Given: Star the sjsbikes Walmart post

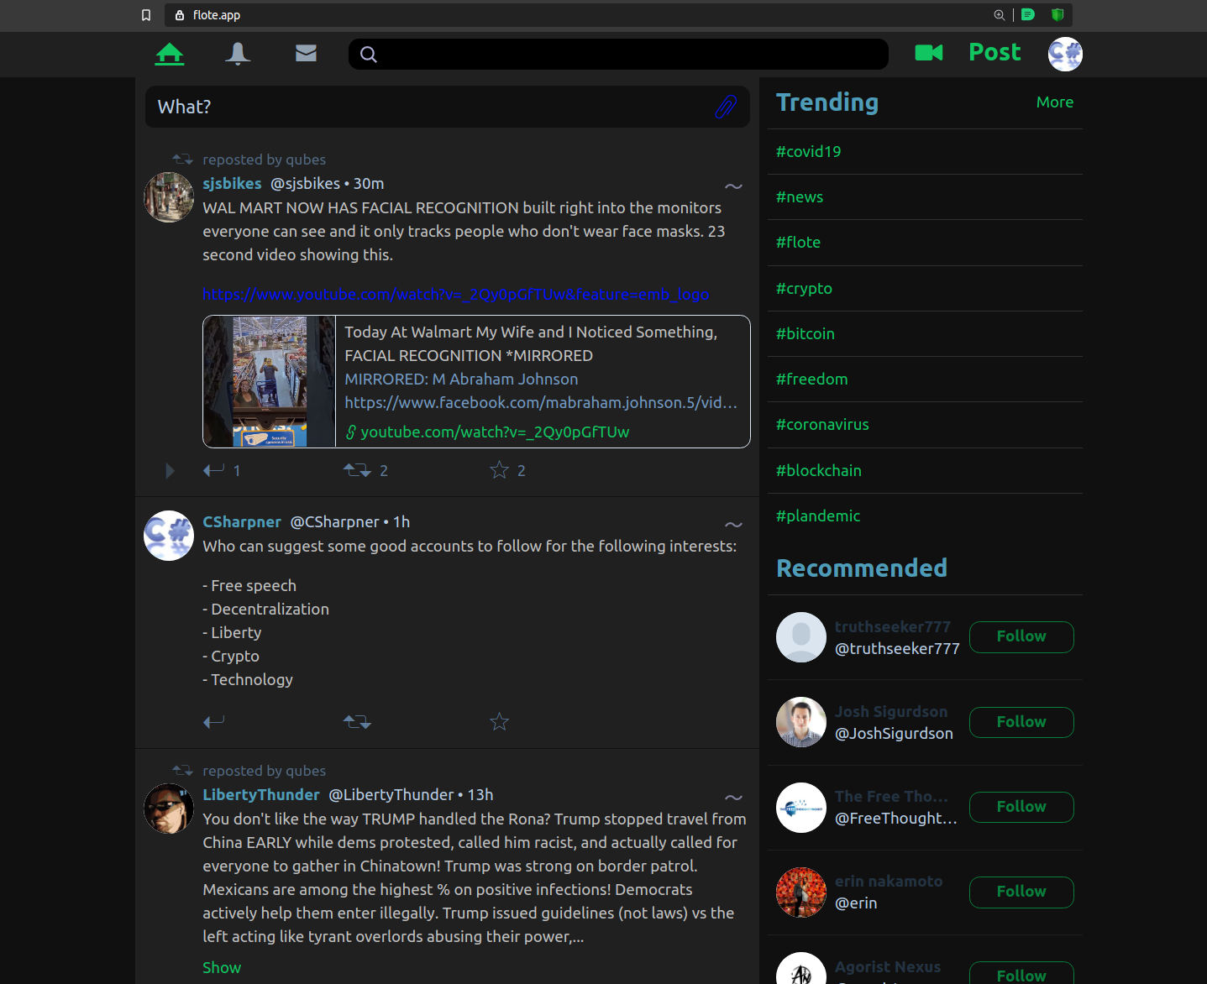Looking at the screenshot, I should (499, 470).
